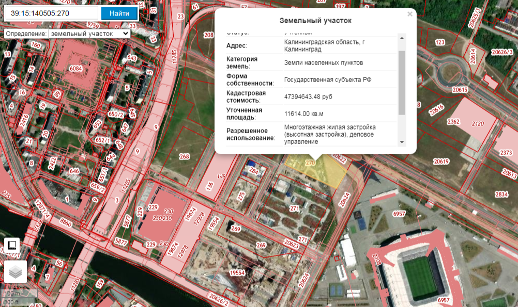Click the value Государственная субъекта РФ

(328, 80)
